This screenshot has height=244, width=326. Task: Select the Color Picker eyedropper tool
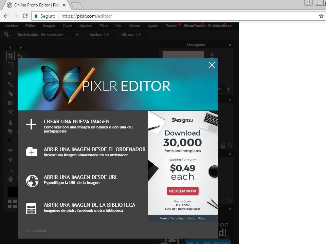[11, 170]
